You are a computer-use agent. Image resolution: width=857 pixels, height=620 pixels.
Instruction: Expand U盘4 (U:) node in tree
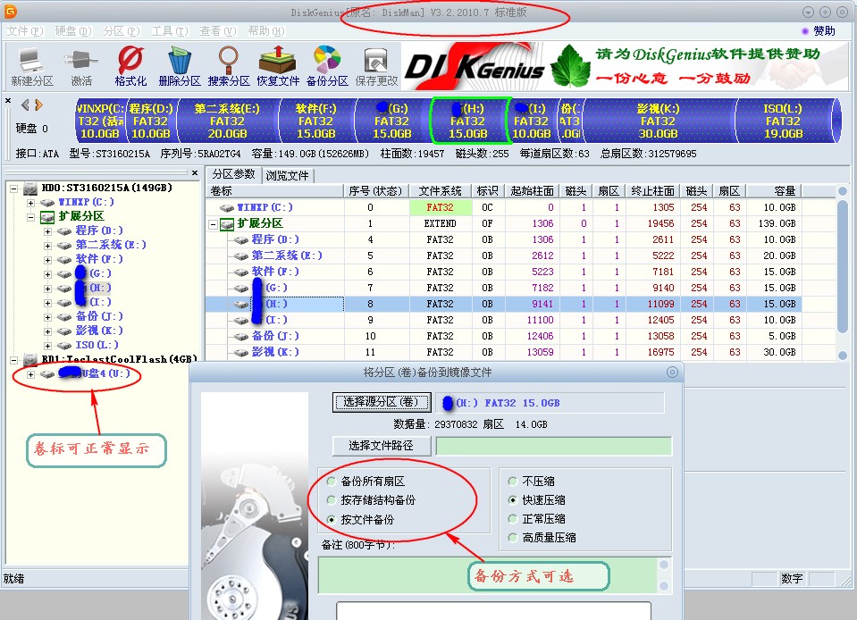pyautogui.click(x=30, y=374)
